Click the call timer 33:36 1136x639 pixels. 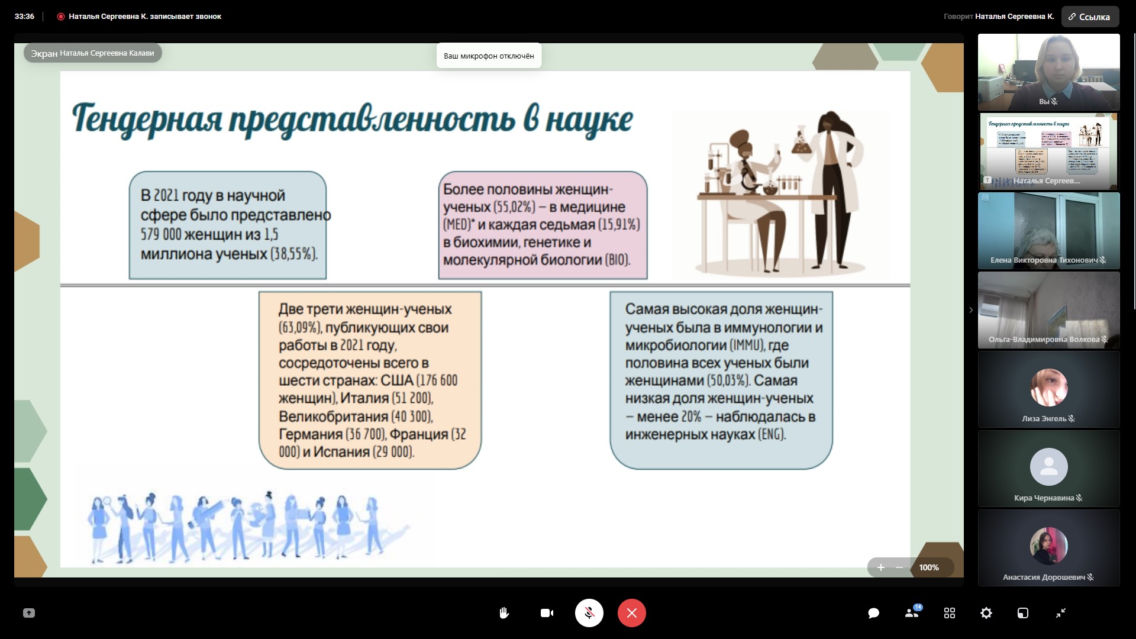tap(24, 17)
